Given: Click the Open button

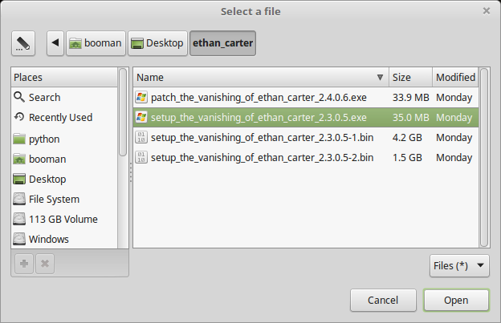Looking at the screenshot, I should (456, 300).
